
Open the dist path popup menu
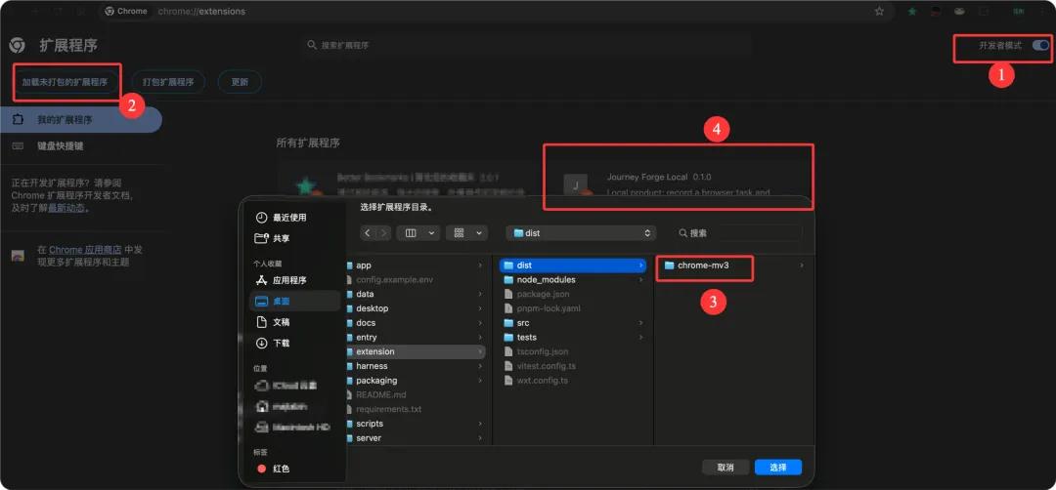coord(581,233)
